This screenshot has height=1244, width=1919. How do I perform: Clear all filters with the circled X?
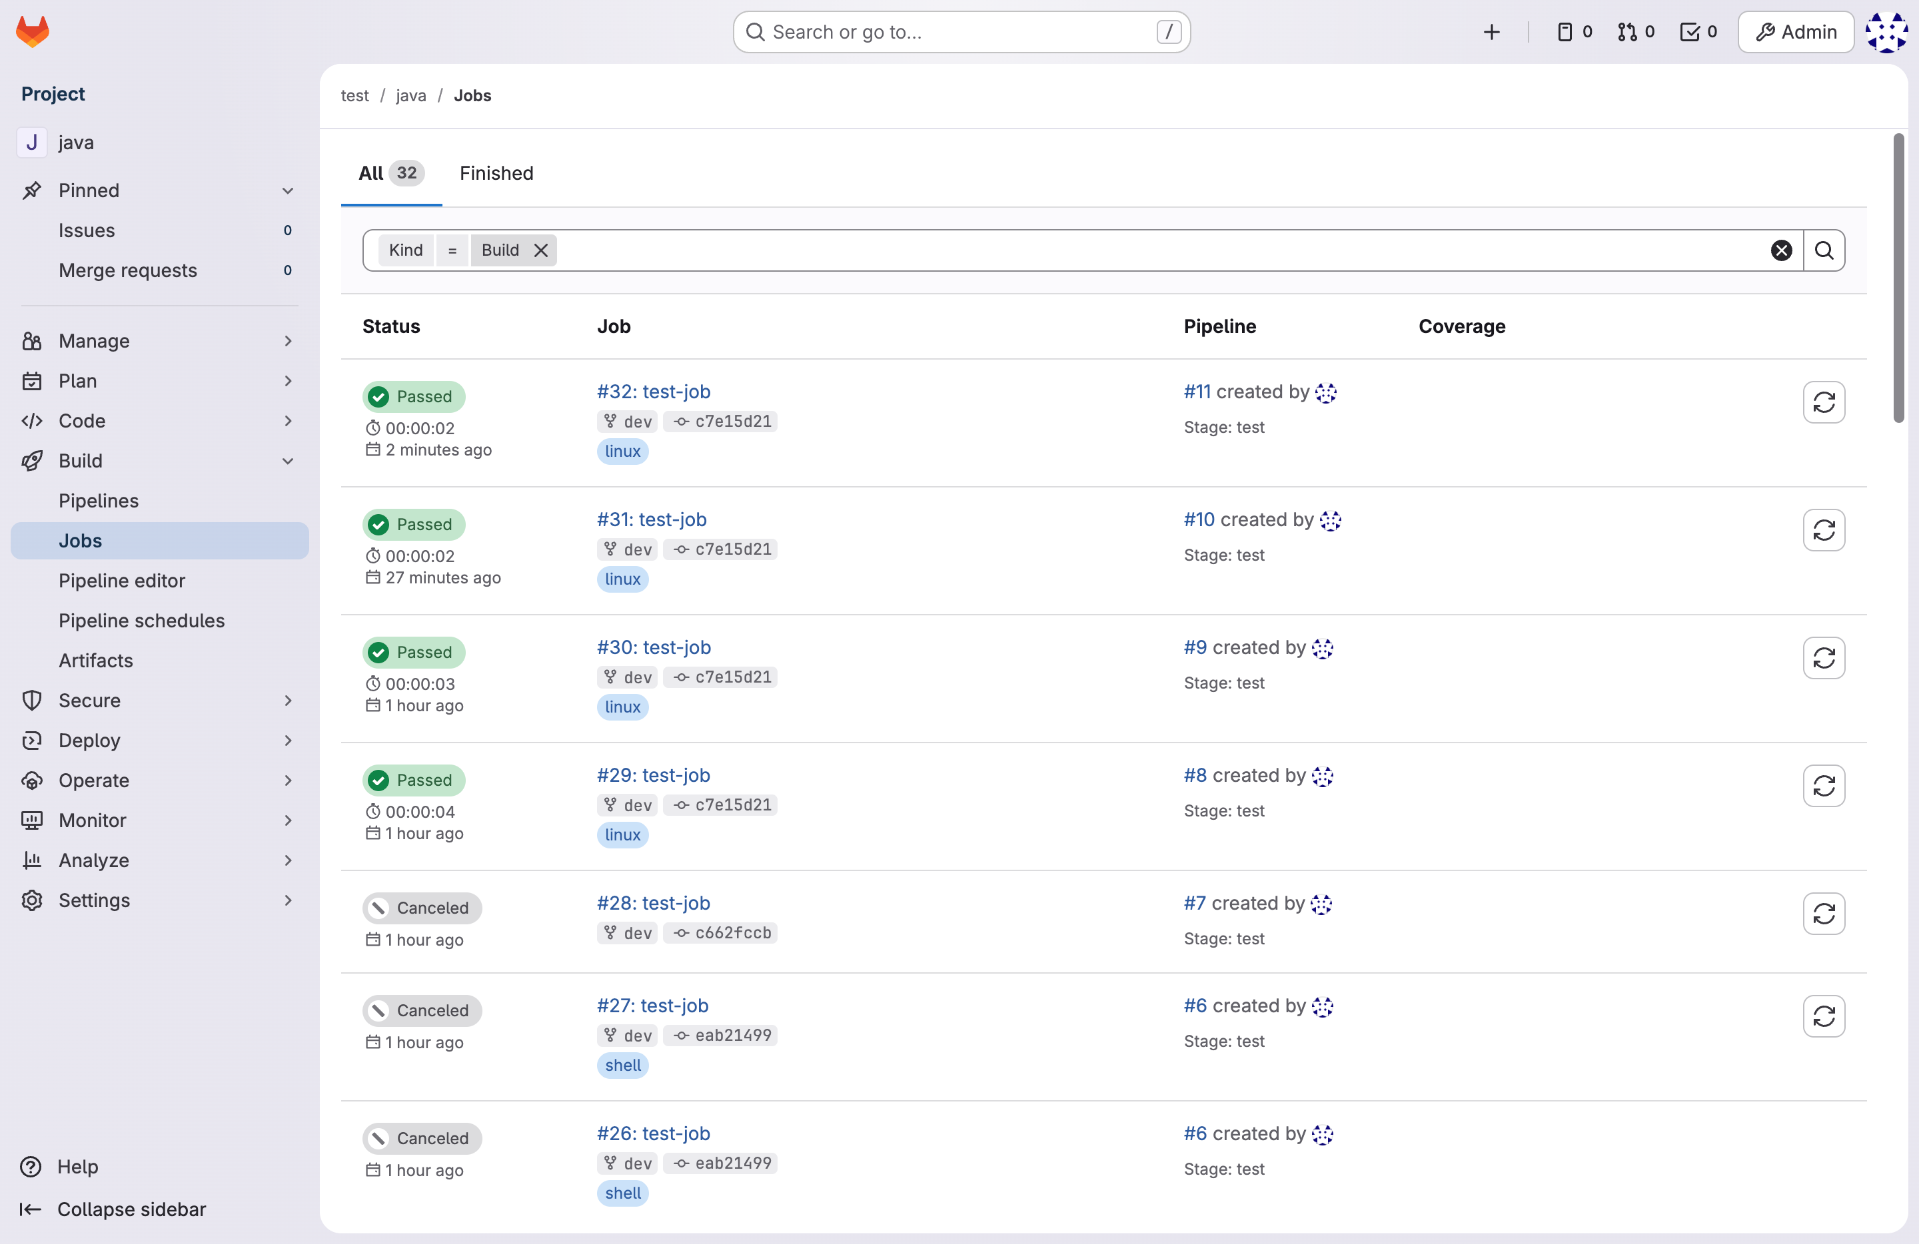pos(1781,250)
